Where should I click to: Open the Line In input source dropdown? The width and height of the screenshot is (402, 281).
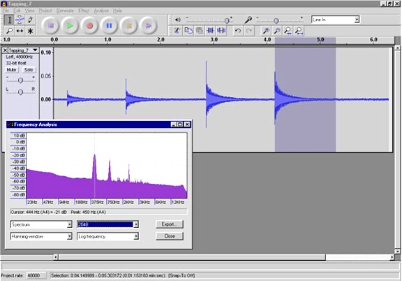click(x=357, y=20)
